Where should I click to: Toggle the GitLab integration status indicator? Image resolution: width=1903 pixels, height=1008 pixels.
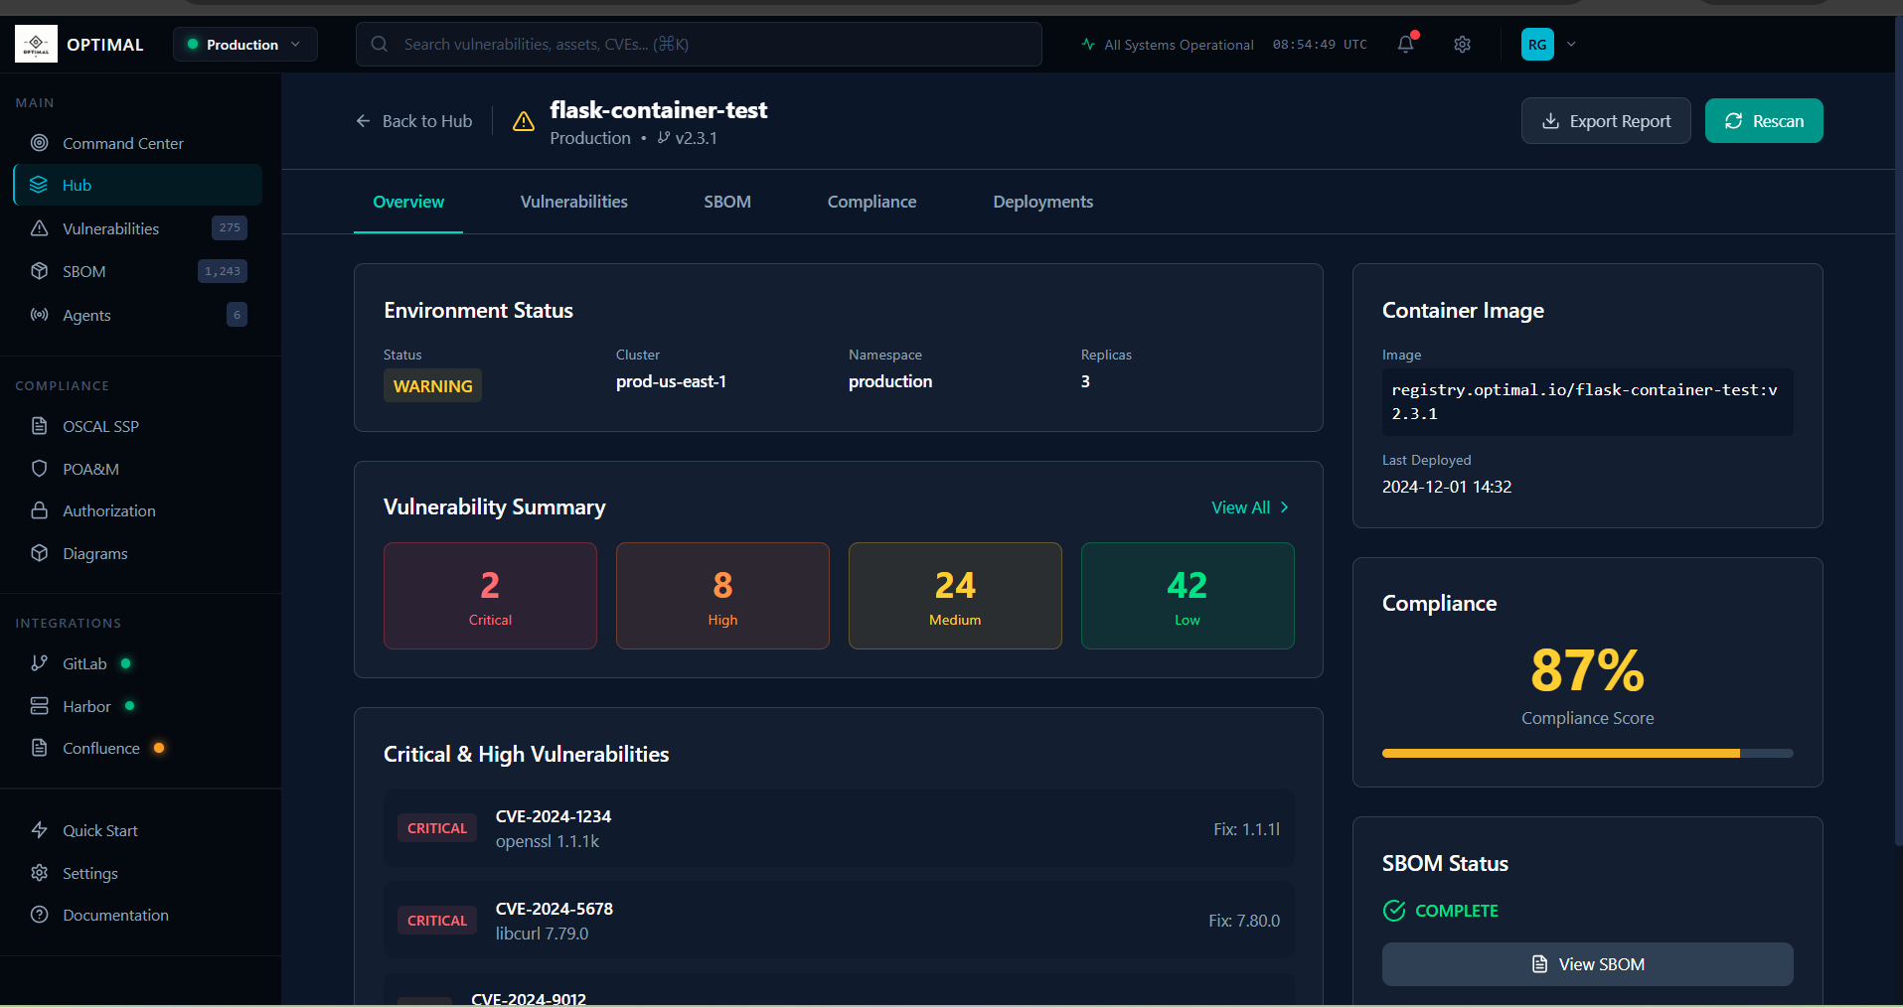pos(125,663)
